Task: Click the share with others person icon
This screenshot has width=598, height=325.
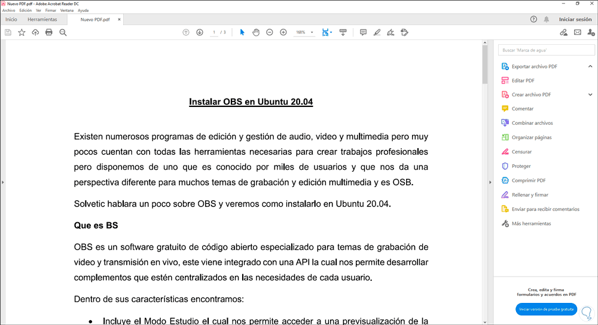Action: pyautogui.click(x=591, y=32)
